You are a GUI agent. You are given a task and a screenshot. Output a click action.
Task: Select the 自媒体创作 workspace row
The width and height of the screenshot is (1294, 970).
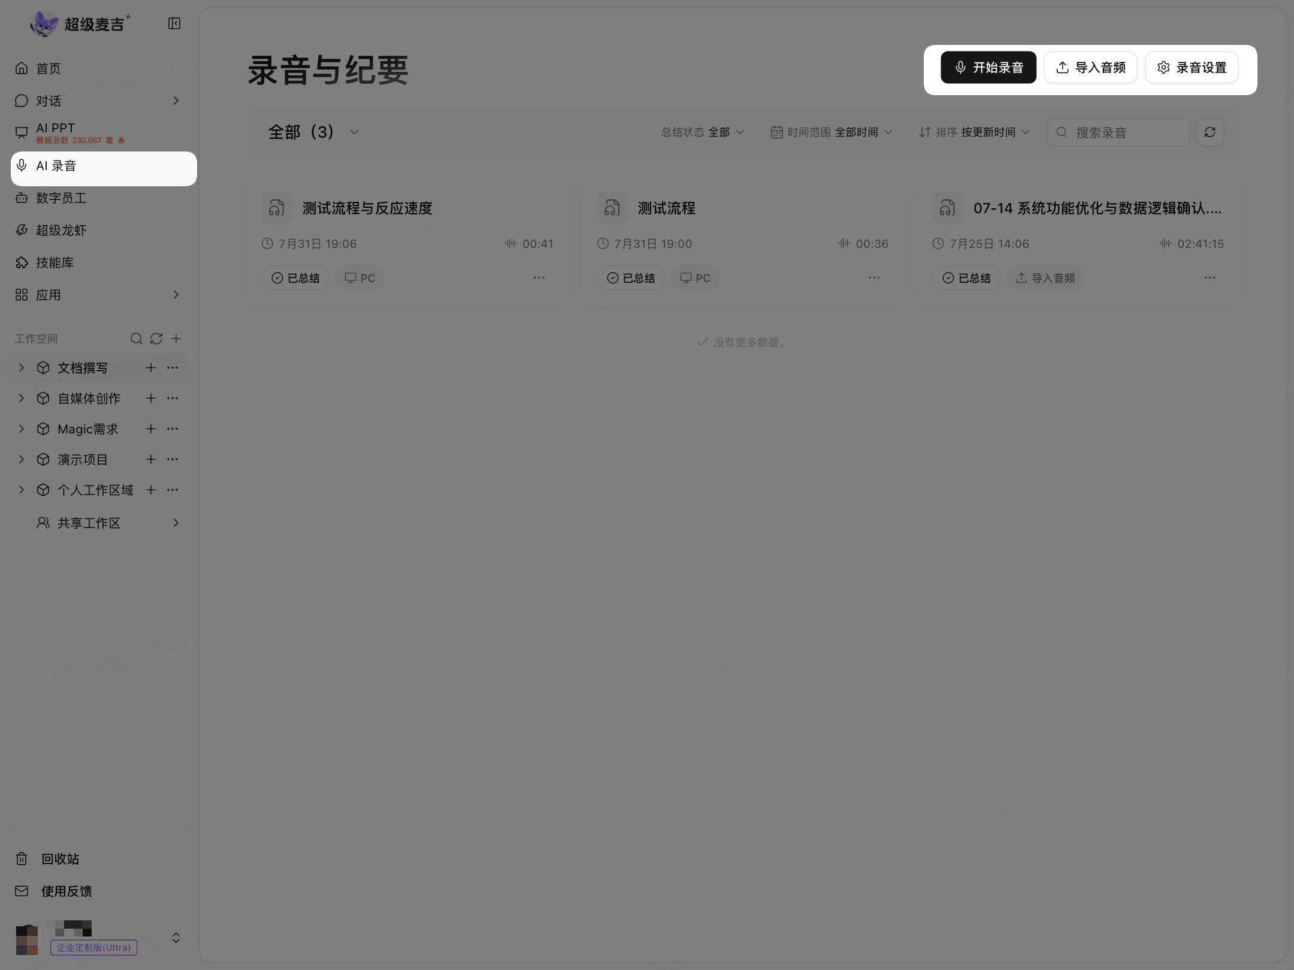click(x=98, y=398)
